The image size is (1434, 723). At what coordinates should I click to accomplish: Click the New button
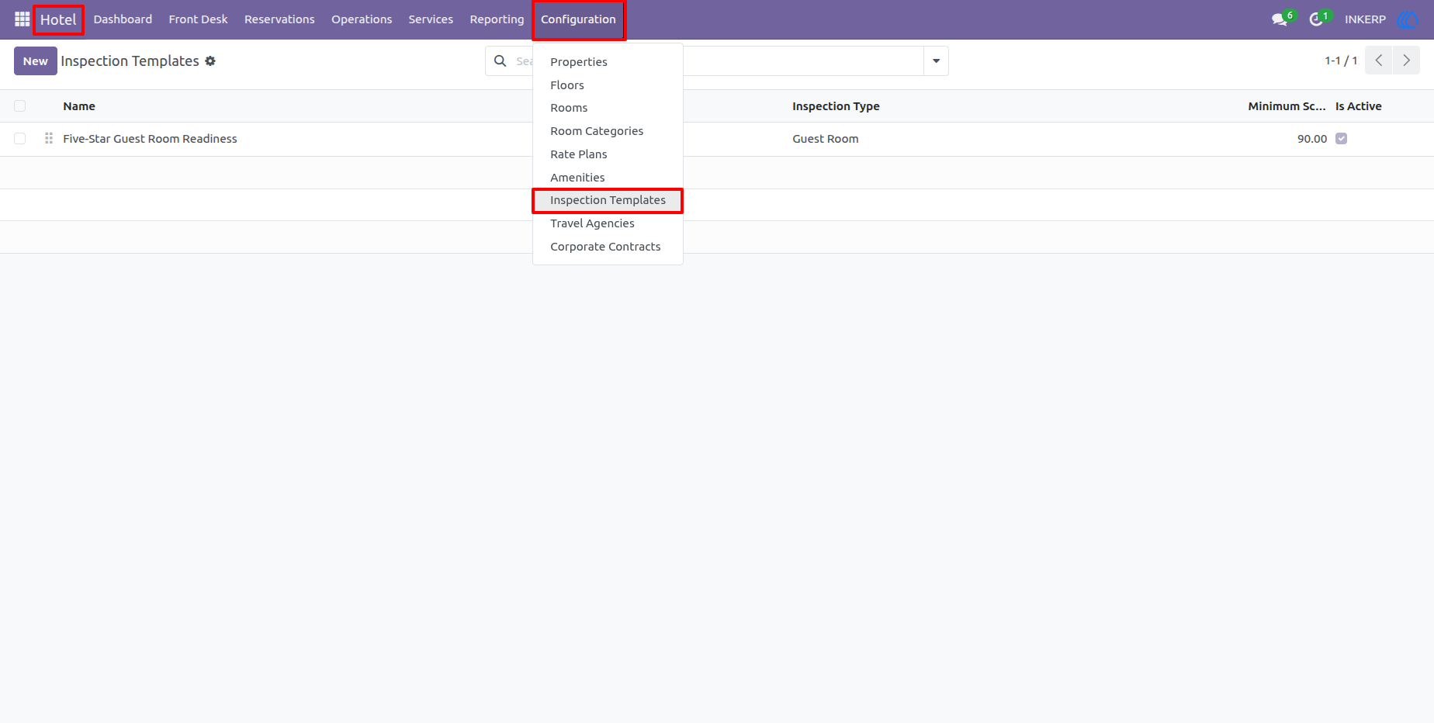pyautogui.click(x=36, y=61)
